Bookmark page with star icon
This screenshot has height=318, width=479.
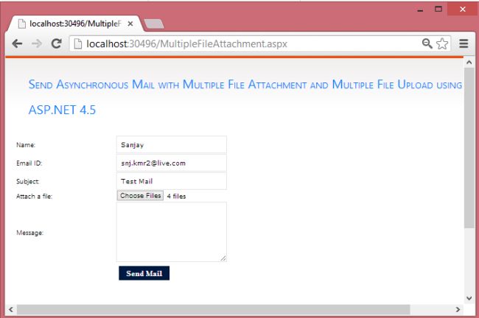(442, 43)
